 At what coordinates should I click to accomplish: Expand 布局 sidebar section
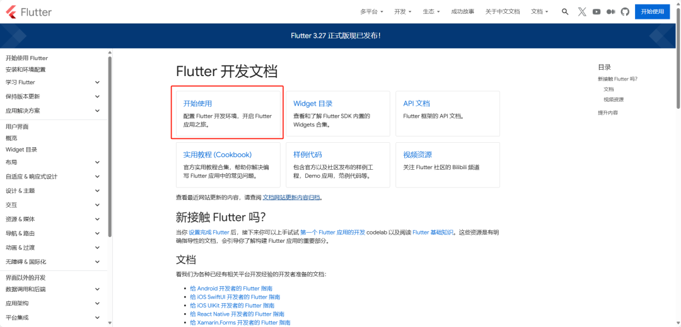(53, 162)
